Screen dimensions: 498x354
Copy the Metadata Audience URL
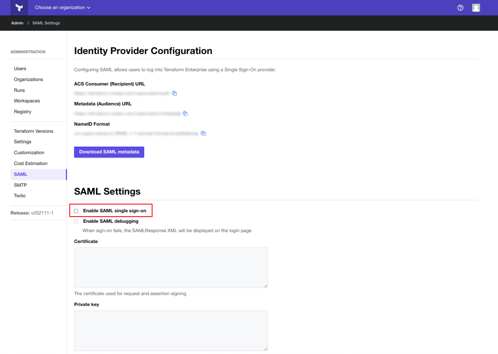point(185,114)
